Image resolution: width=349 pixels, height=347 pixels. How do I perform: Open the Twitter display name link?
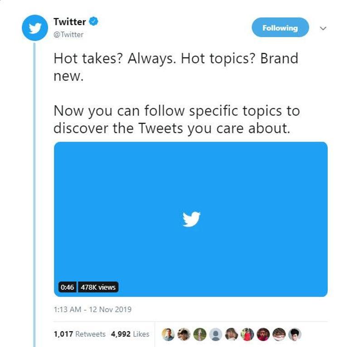pyautogui.click(x=69, y=21)
